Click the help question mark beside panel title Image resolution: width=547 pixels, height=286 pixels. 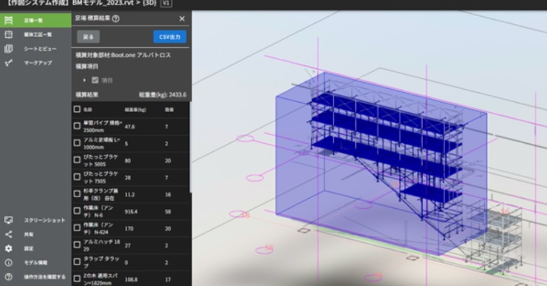pos(116,19)
